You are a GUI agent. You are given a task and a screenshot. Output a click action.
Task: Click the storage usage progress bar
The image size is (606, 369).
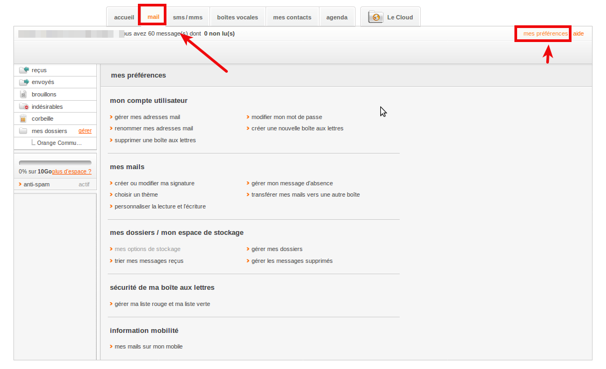tap(55, 163)
